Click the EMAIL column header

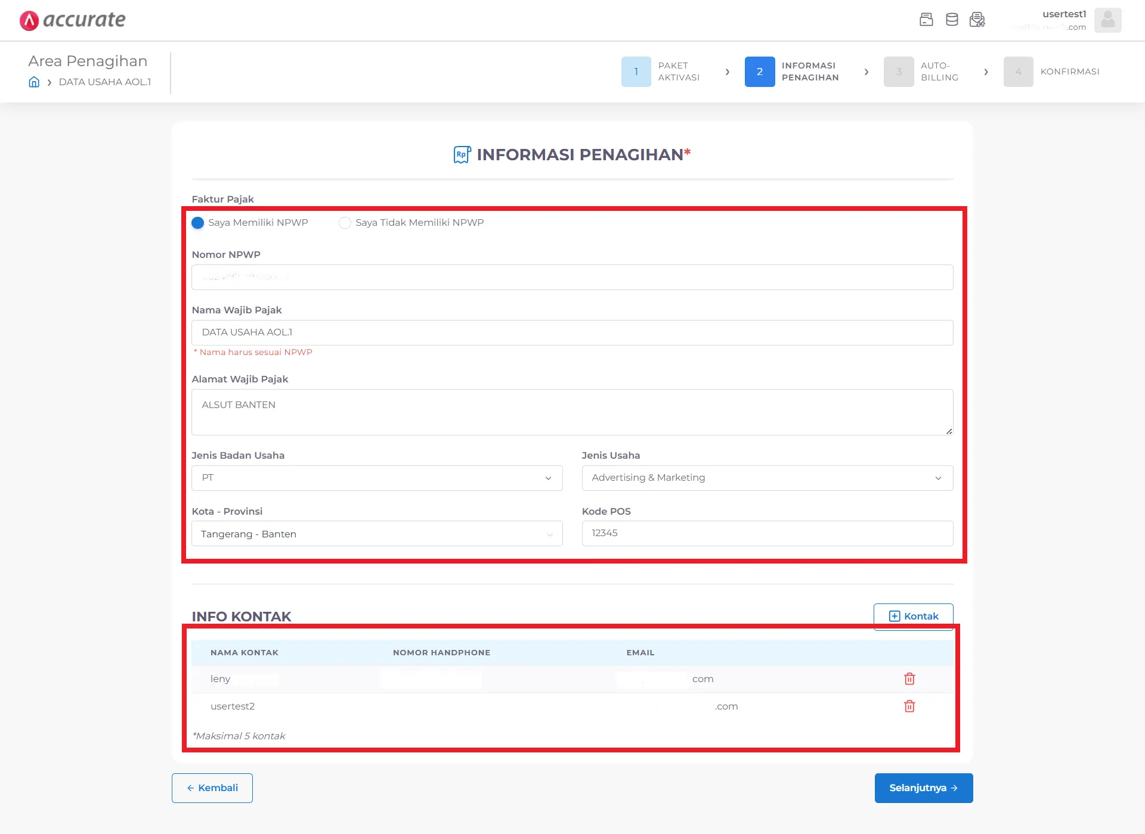coord(640,653)
